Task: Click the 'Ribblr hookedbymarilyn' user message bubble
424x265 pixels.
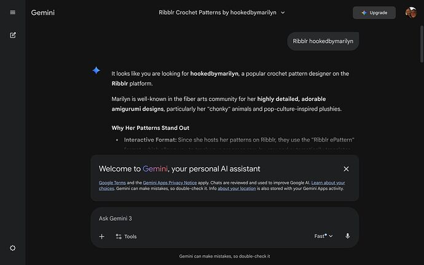Action: pyautogui.click(x=323, y=41)
